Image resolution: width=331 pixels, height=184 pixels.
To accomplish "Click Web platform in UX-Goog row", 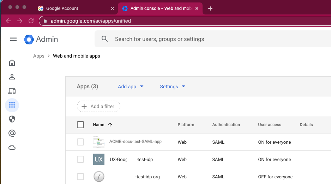I will point(182,160).
